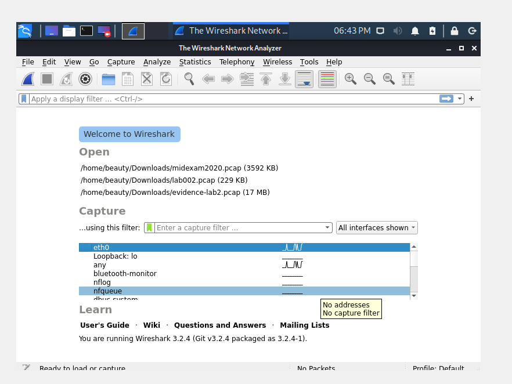Apply display filter arrow button
The image size is (512, 384).
click(x=446, y=99)
